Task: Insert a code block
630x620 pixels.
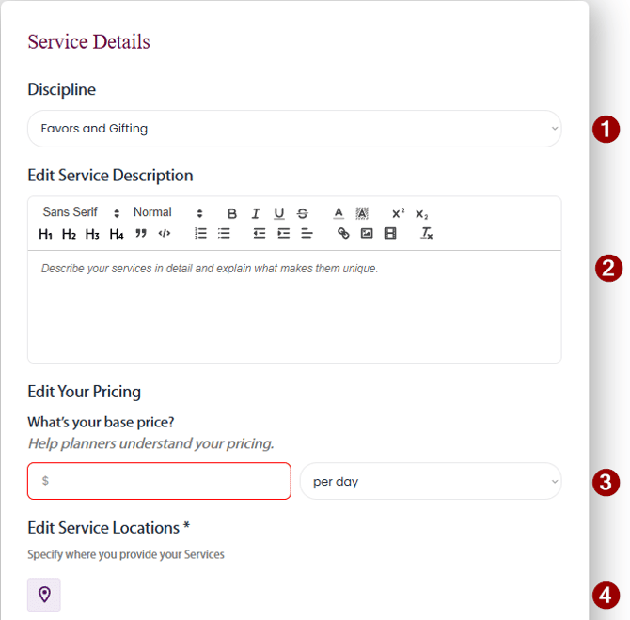Action: point(165,233)
